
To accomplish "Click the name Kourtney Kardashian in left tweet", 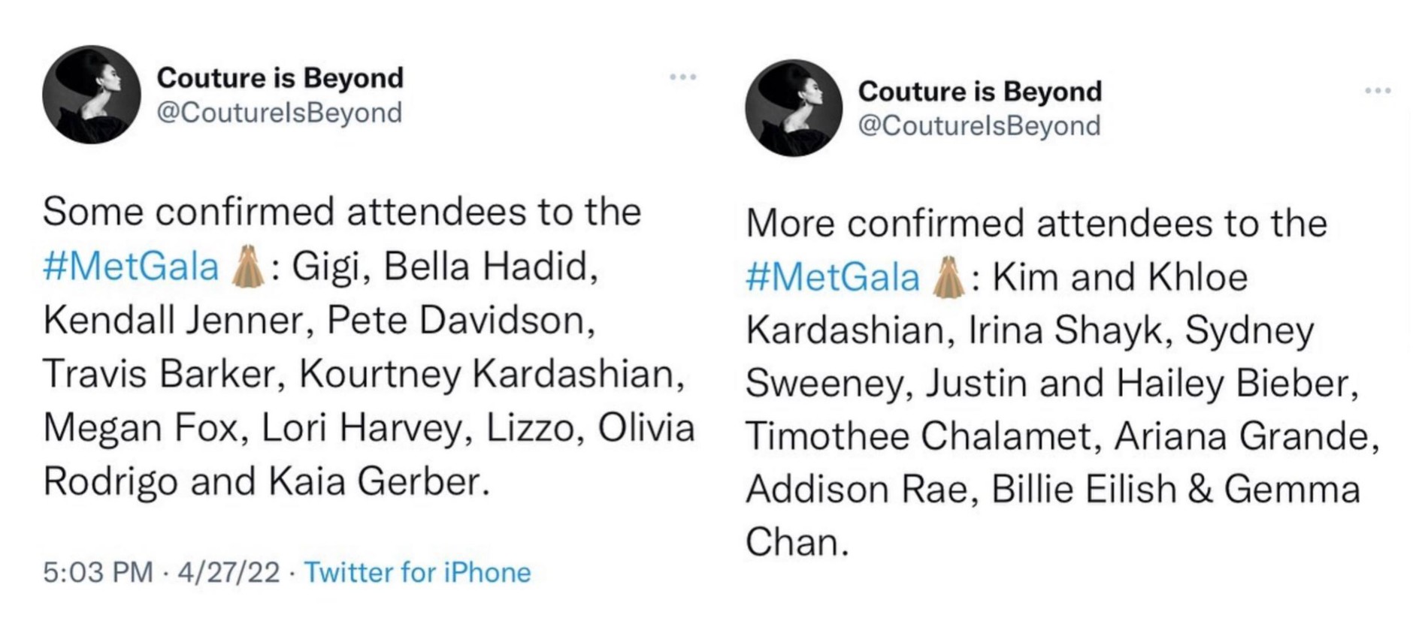I will (492, 375).
